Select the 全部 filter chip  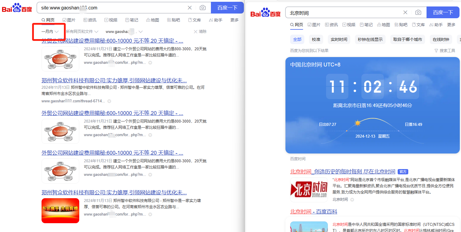[x=297, y=39]
